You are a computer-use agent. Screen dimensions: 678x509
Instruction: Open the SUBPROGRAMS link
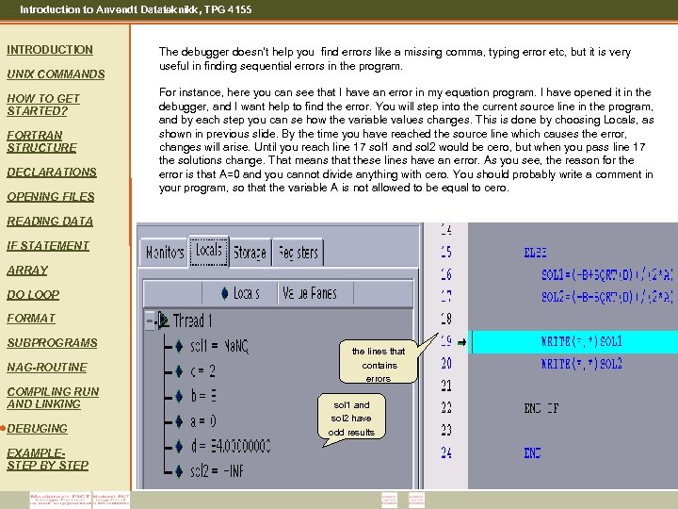53,343
